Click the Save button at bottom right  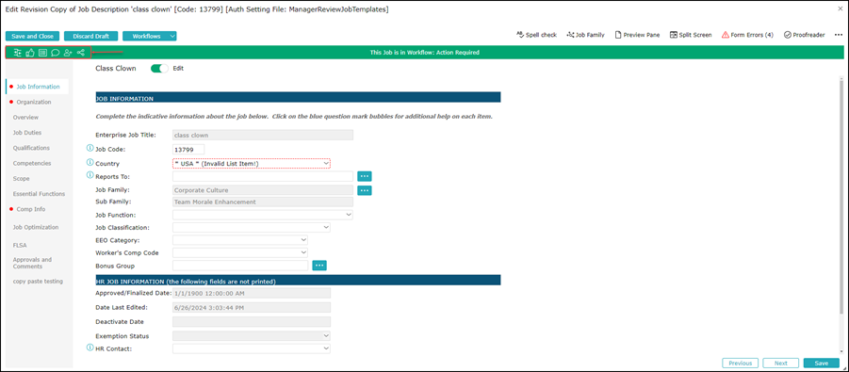[x=822, y=364]
